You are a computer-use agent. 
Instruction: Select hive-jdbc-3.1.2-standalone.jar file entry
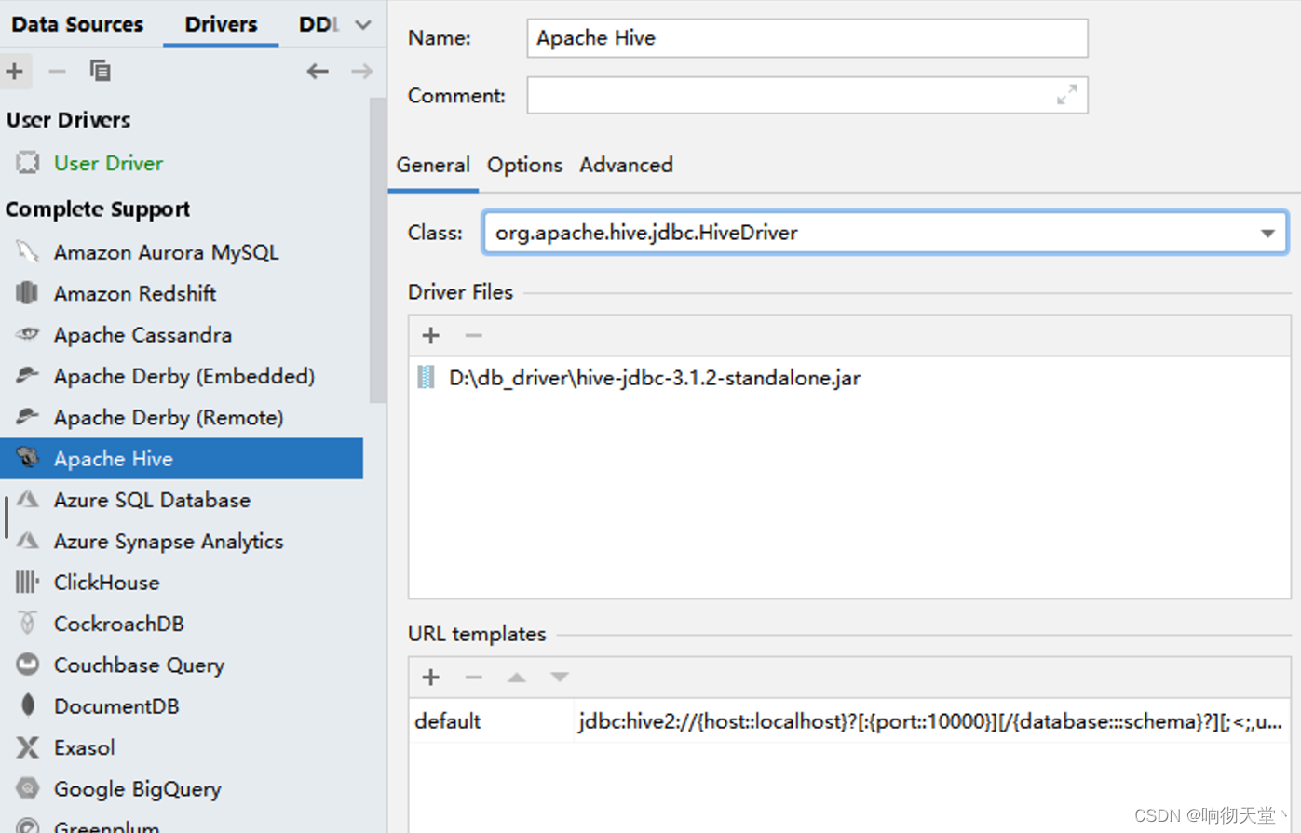(655, 378)
